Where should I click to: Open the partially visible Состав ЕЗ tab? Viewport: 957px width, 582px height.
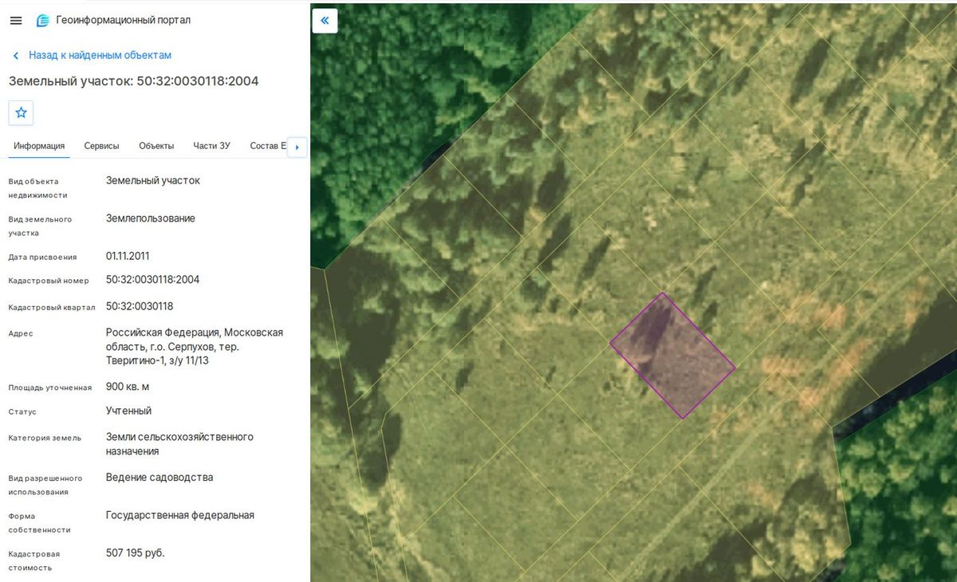pos(267,146)
